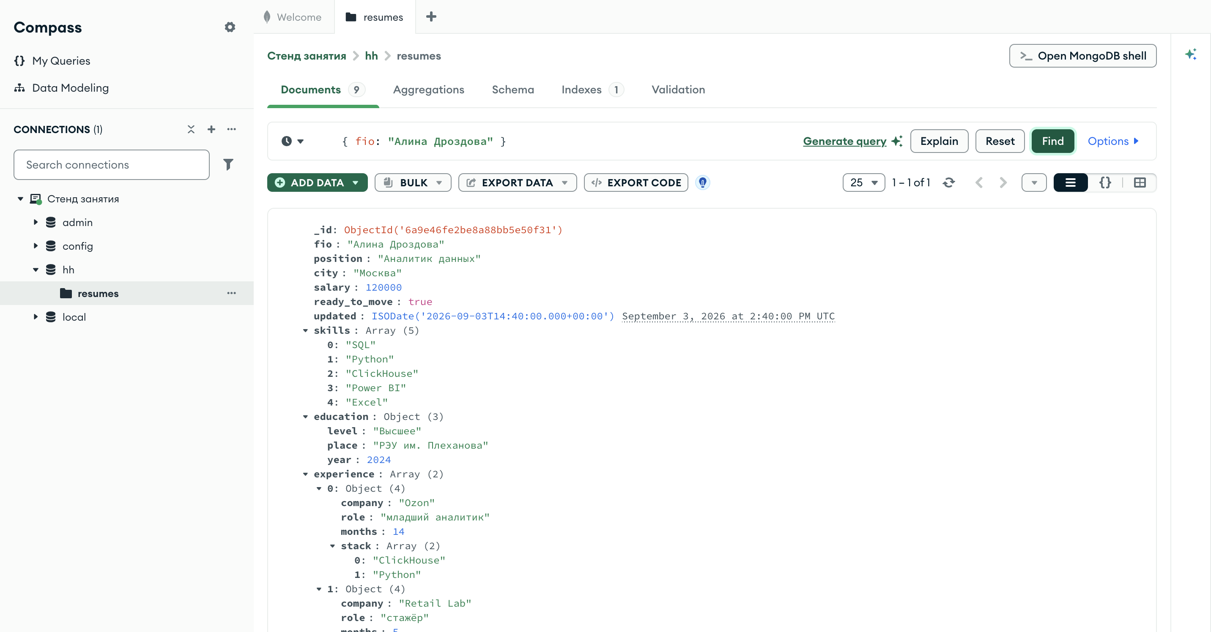Open ADD DATA dropdown

tap(317, 183)
